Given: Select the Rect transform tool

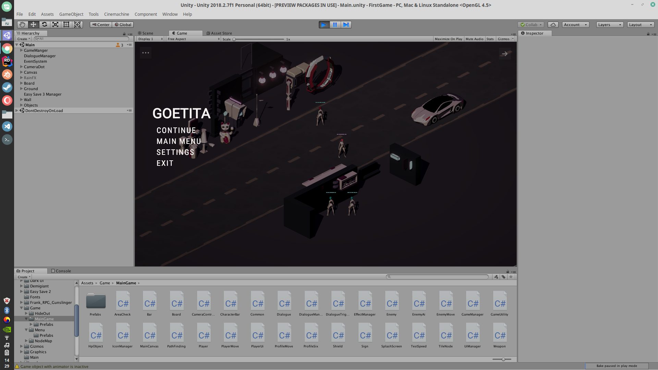Looking at the screenshot, I should [66, 25].
